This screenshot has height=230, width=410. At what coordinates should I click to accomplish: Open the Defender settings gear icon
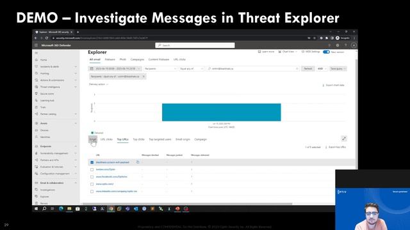(x=338, y=45)
